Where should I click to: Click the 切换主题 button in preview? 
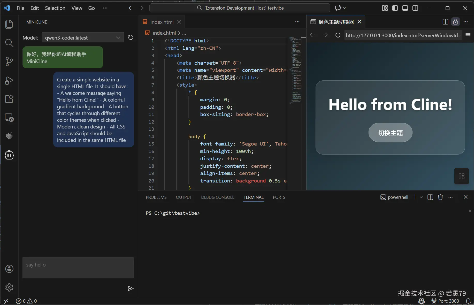tap(390, 133)
